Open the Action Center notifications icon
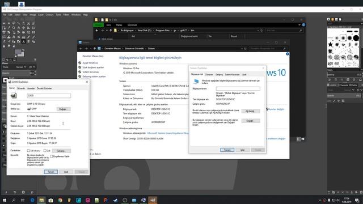Image resolution: width=363 pixels, height=204 pixels. tap(357, 200)
